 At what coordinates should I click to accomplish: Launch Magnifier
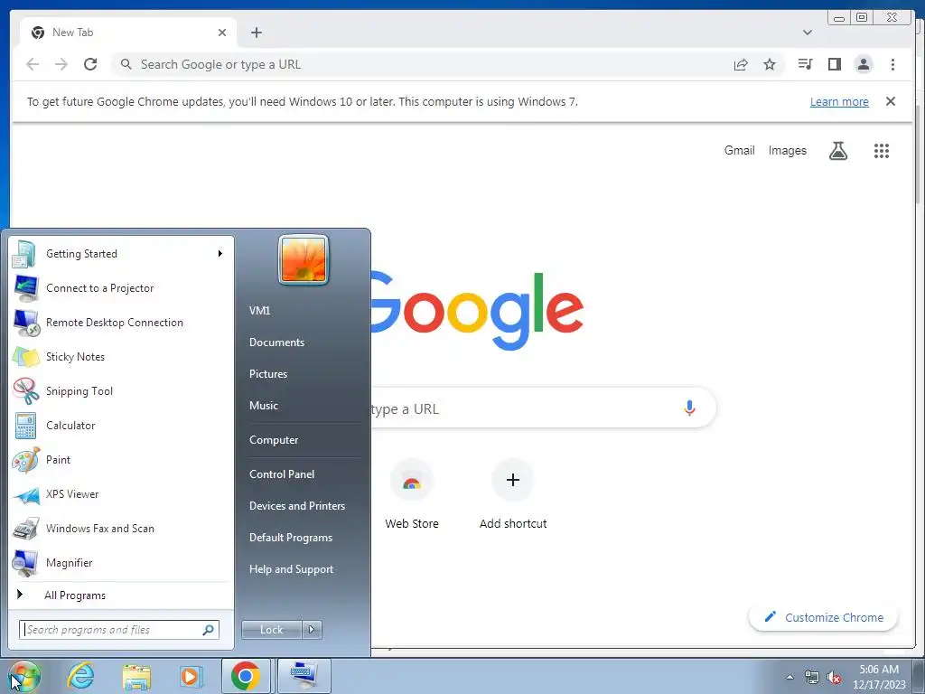121,562
